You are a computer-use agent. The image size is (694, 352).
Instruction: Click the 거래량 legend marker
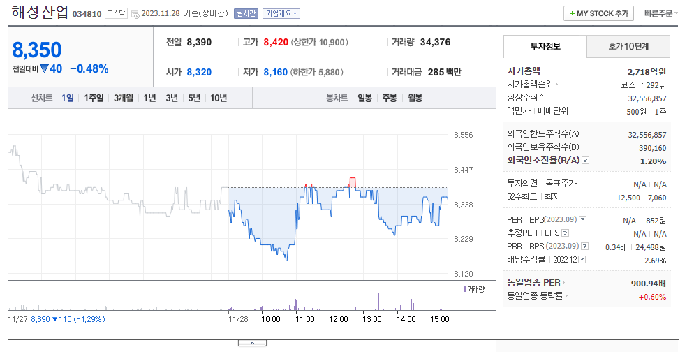(464, 289)
